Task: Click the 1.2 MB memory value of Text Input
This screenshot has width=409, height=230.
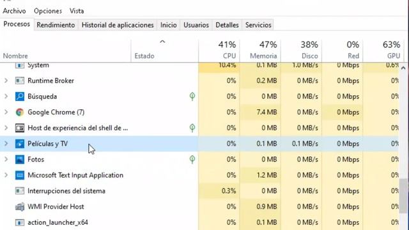Action: point(267,175)
